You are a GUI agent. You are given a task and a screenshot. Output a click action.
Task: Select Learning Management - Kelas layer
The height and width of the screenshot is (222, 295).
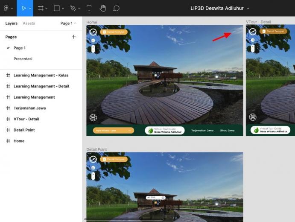[x=41, y=75]
